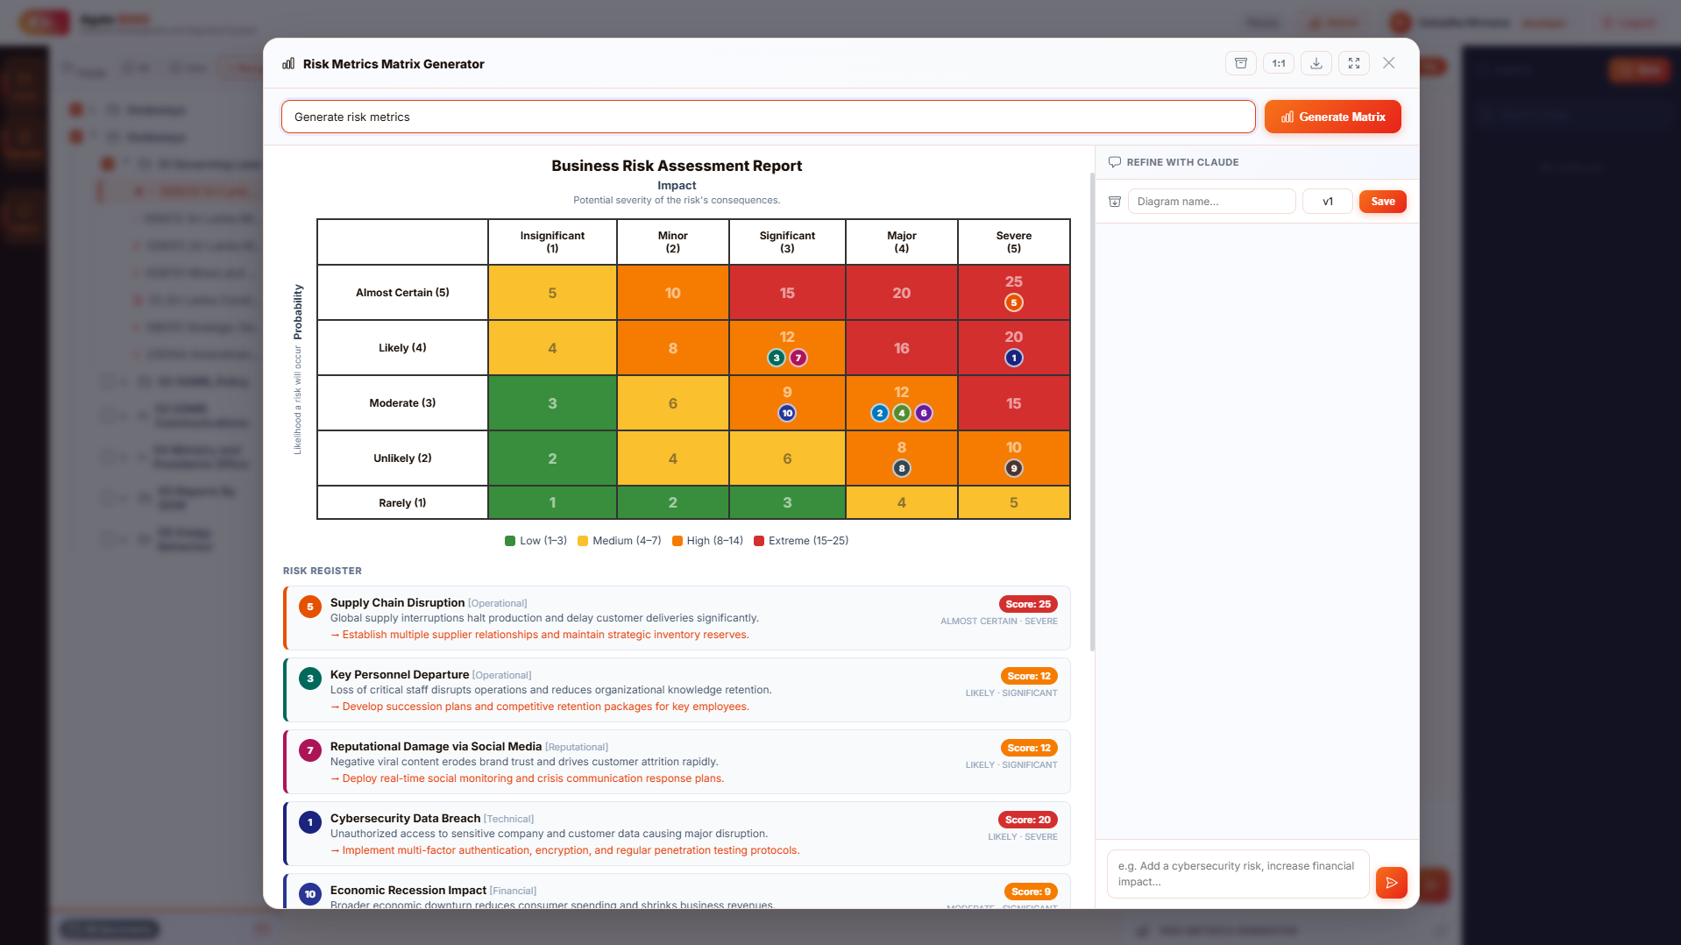Expand the dialog to fullscreen
1681x945 pixels.
1354,63
